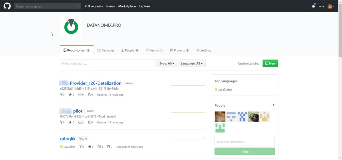
Task: Focus the Search or jump to field
Action: coord(48,6)
